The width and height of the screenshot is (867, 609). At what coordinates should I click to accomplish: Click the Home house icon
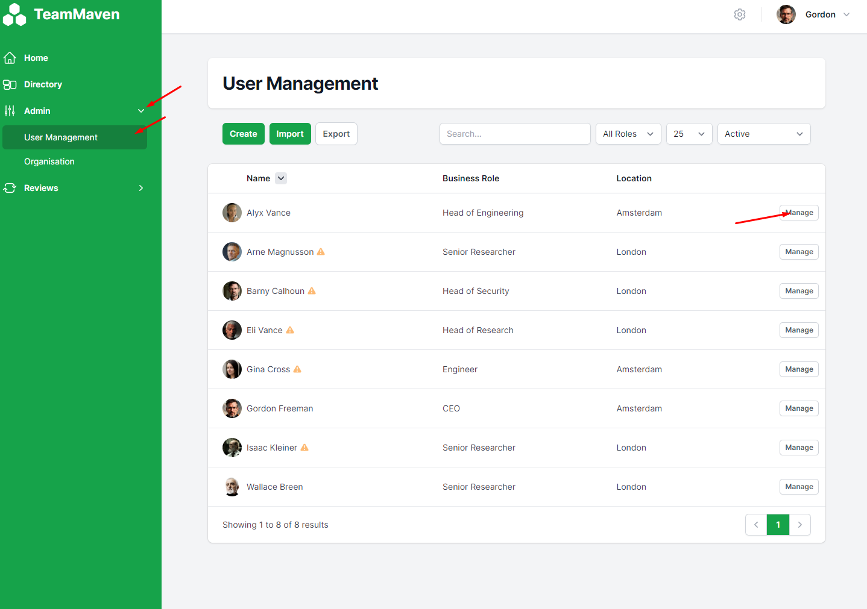point(10,58)
